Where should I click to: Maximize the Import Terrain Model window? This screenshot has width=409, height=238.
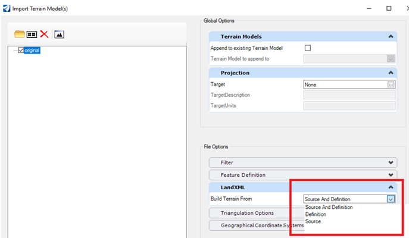(389, 8)
